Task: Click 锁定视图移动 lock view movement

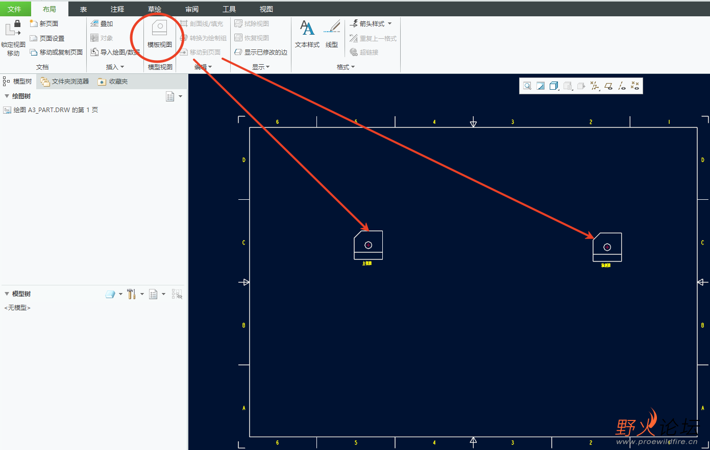Action: point(13,38)
